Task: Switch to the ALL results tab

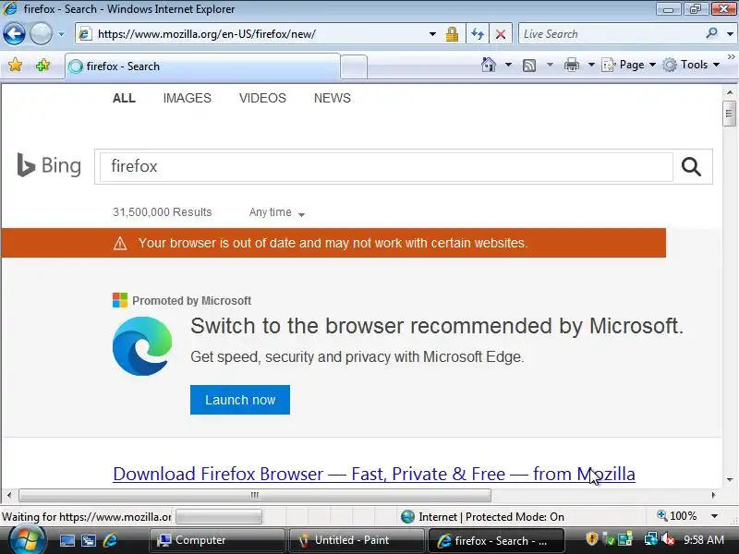Action: pos(124,98)
